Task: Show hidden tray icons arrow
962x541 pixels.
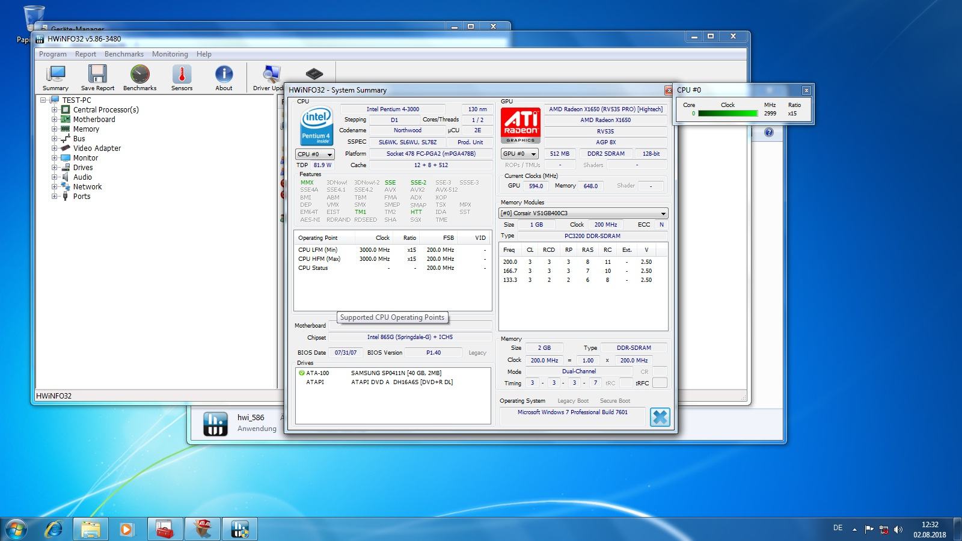Action: [x=854, y=530]
